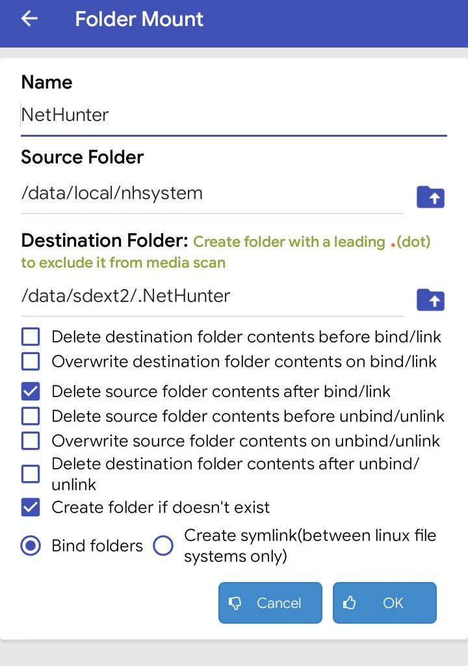Click the Folder Mount title text

(139, 19)
